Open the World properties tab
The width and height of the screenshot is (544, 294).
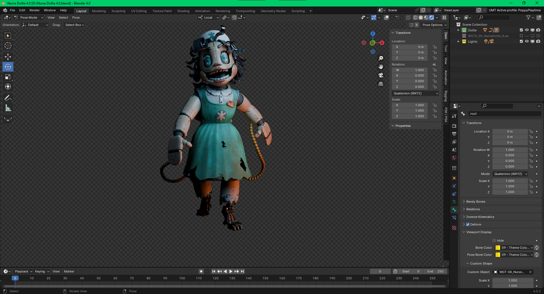454,158
